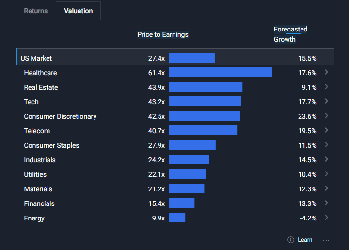Image resolution: width=349 pixels, height=250 pixels.
Task: Click the Learn link
Action: coord(305,240)
